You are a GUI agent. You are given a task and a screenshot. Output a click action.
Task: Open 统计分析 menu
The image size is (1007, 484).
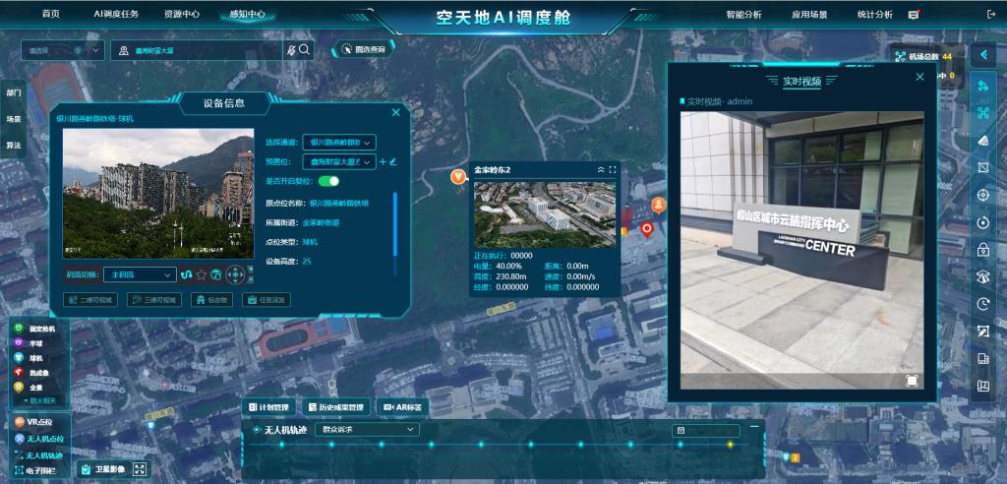tap(874, 14)
